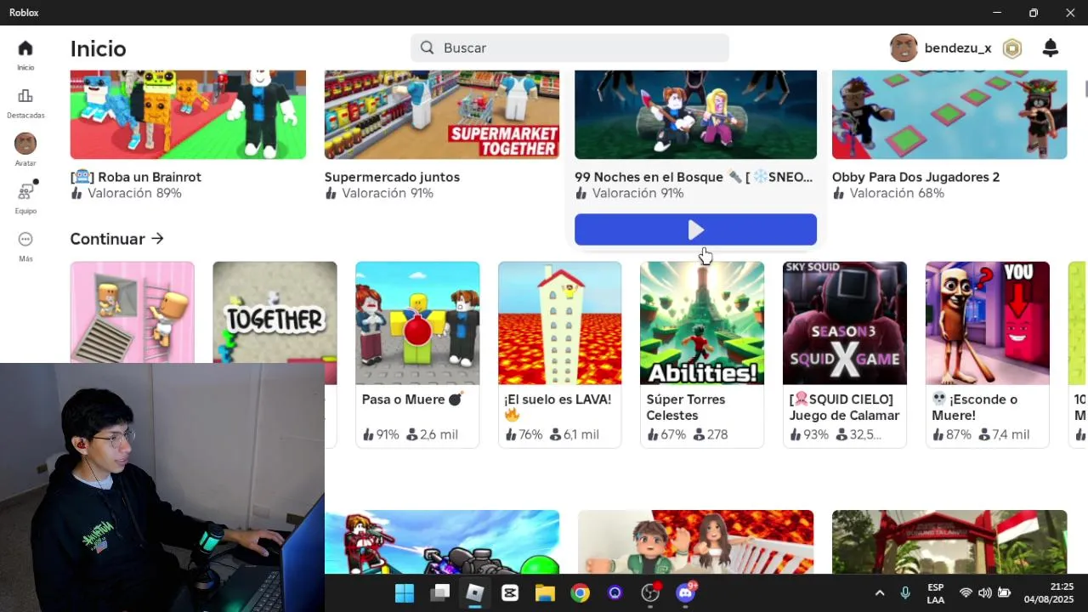Image resolution: width=1088 pixels, height=612 pixels.
Task: Expand the Continuar section arrow
Action: tap(157, 239)
